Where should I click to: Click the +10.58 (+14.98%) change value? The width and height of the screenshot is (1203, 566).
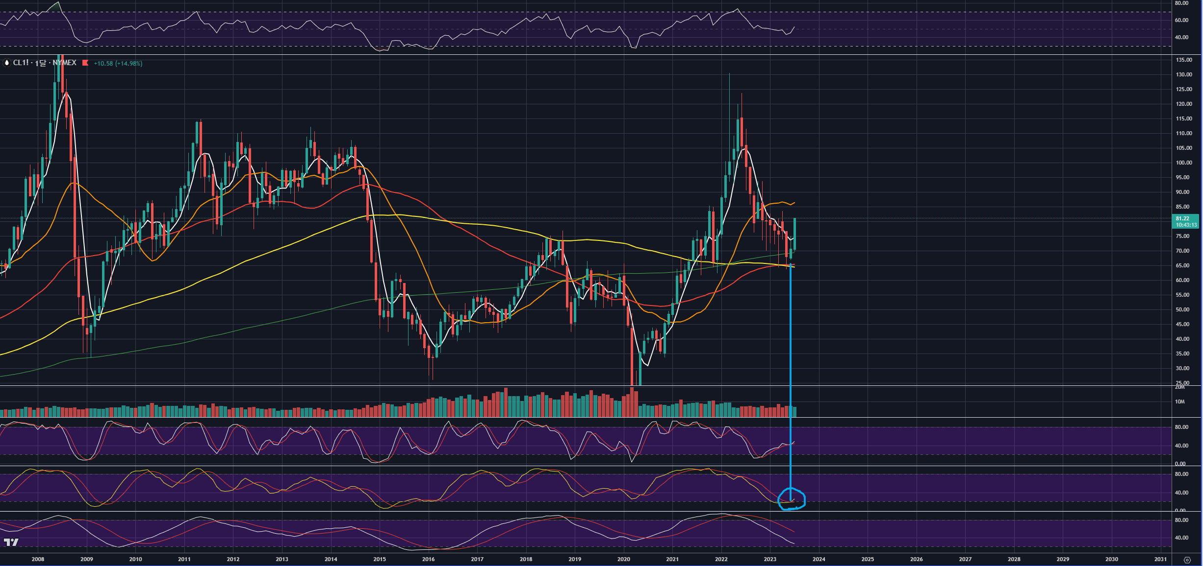point(118,63)
